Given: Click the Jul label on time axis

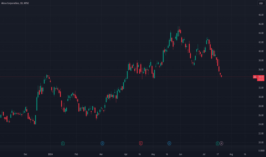Looking at the screenshot, I should click(204, 154).
